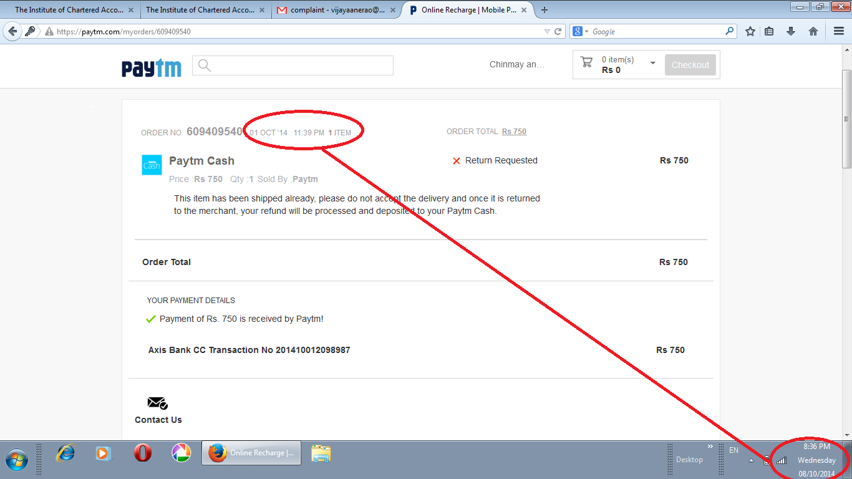The height and width of the screenshot is (479, 852).
Task: Reload the page with the refresh icon
Action: [558, 31]
